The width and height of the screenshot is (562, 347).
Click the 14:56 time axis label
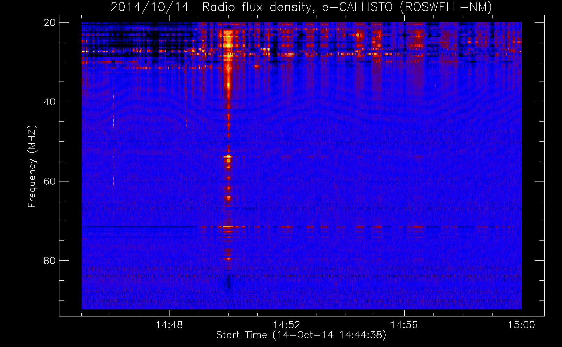[404, 325]
